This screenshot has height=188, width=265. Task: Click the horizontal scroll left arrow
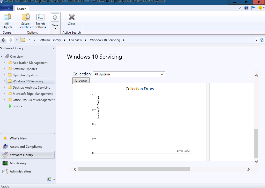click(75, 169)
